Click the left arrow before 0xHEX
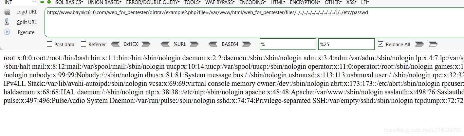464x136 pixels. click(x=116, y=44)
